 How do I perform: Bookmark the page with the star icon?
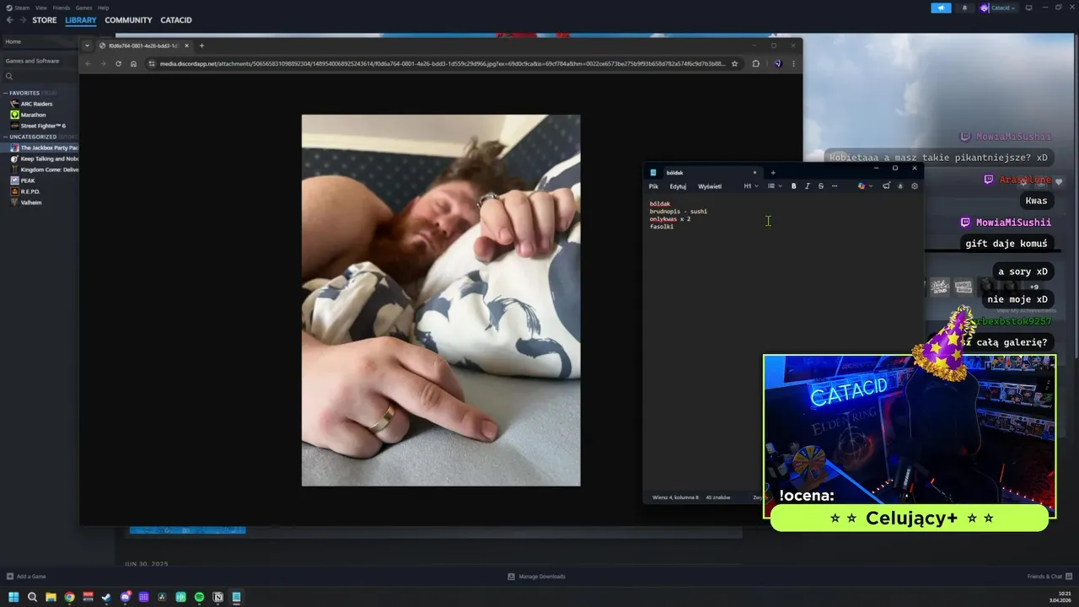(734, 63)
